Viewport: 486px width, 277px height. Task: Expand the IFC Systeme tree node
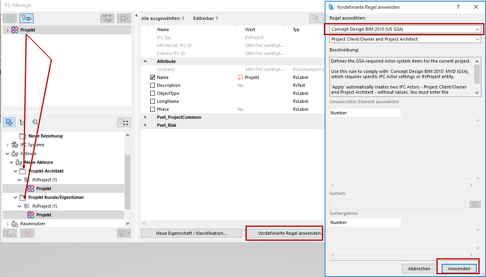point(7,145)
